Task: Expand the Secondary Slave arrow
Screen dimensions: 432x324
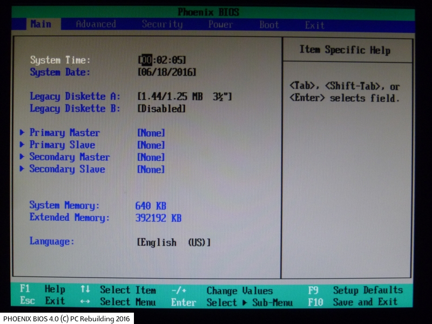Action: (x=22, y=169)
